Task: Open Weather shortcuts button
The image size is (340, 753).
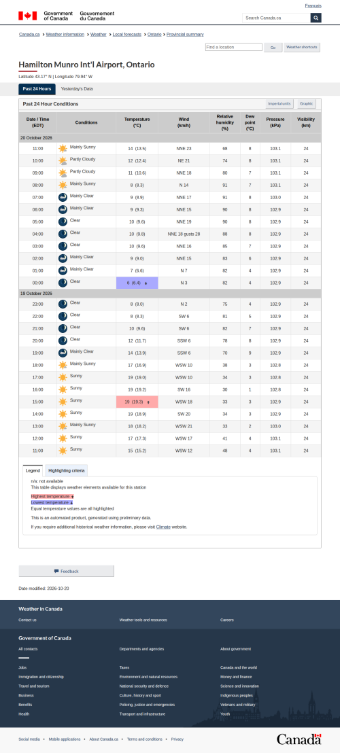Action: [302, 48]
